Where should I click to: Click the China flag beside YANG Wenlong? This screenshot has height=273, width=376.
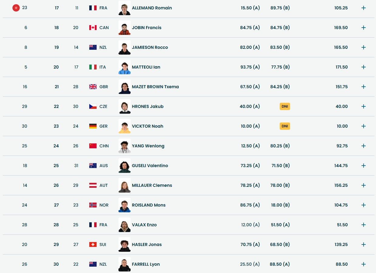click(x=93, y=146)
